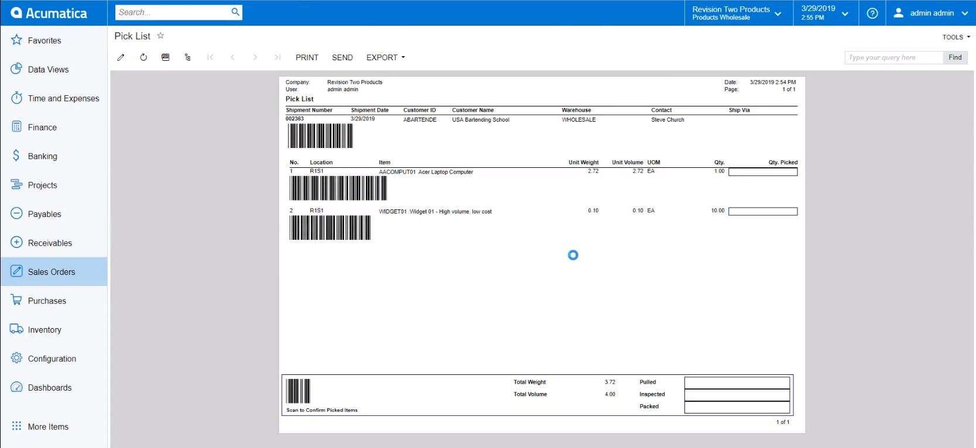Open Favorites in the sidebar

54,40
